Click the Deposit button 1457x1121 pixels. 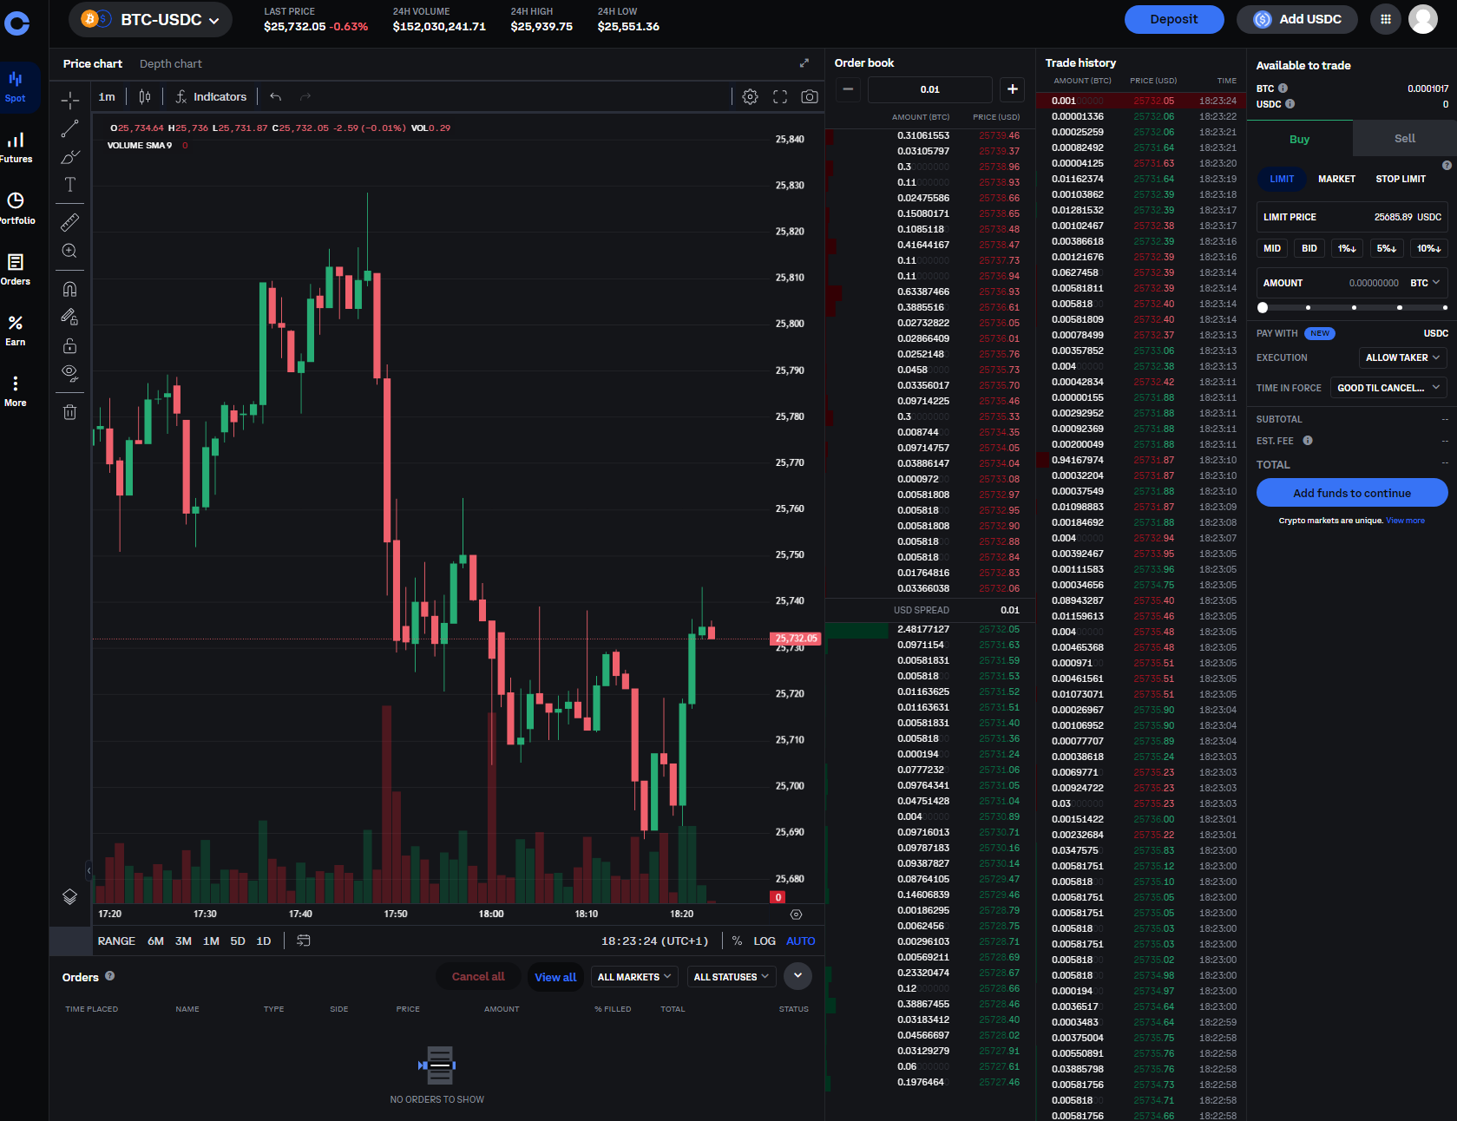[1173, 18]
